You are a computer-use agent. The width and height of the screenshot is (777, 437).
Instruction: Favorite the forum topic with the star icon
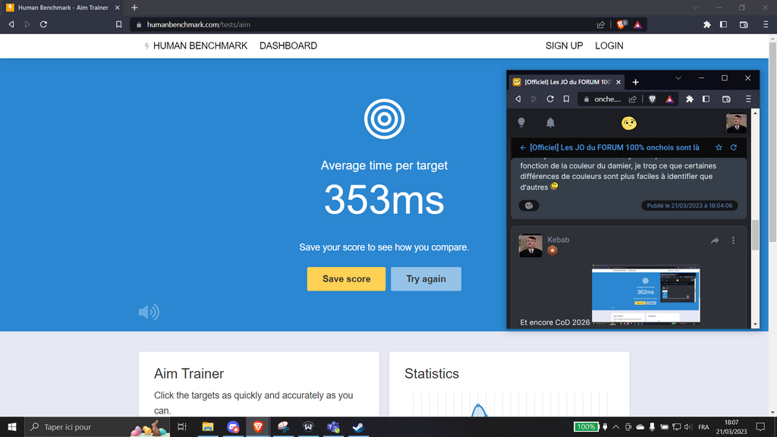point(719,147)
